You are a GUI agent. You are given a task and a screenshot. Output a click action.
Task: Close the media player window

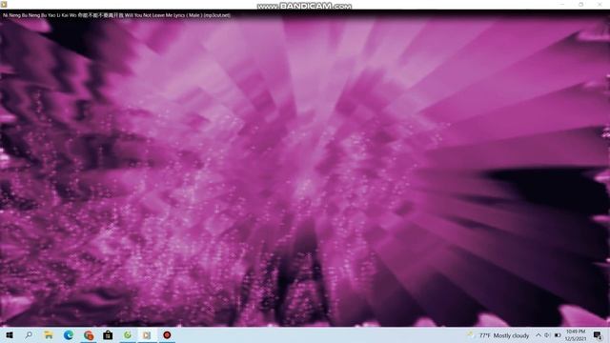pos(600,4)
